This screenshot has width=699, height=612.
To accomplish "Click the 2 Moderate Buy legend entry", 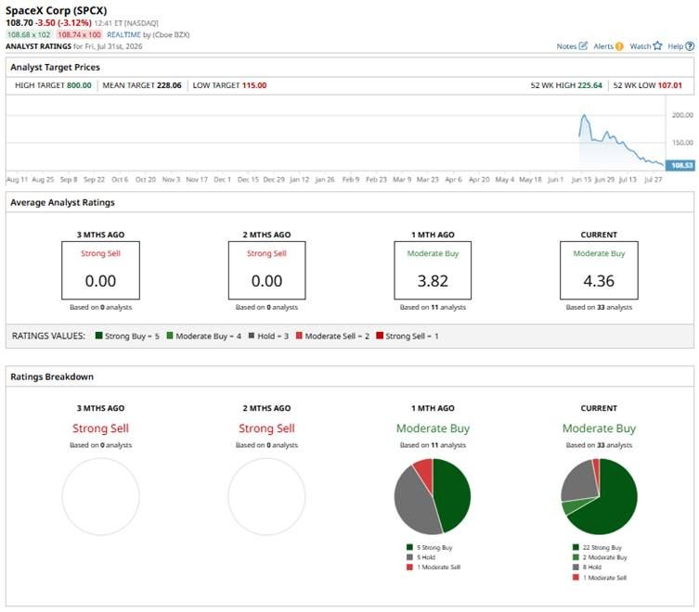I will click(x=600, y=557).
